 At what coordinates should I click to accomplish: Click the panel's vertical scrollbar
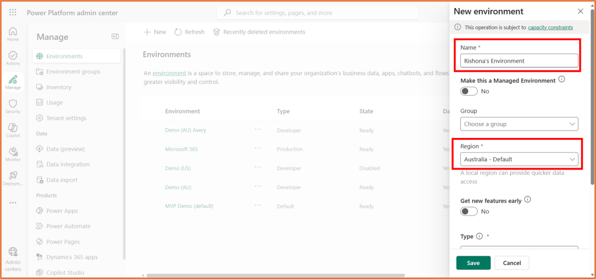click(593, 97)
